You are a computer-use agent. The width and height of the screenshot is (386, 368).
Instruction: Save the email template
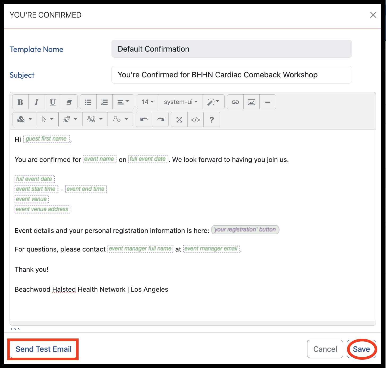[361, 349]
